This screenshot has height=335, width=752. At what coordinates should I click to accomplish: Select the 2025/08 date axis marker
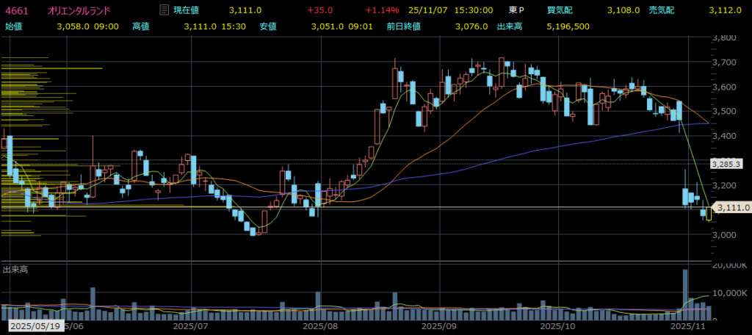[319, 325]
